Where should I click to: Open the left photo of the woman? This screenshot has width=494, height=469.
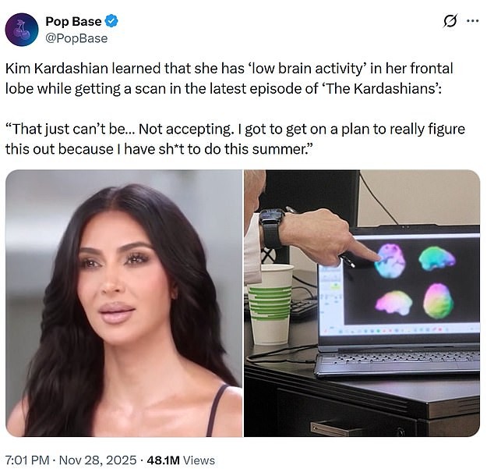pyautogui.click(x=124, y=304)
